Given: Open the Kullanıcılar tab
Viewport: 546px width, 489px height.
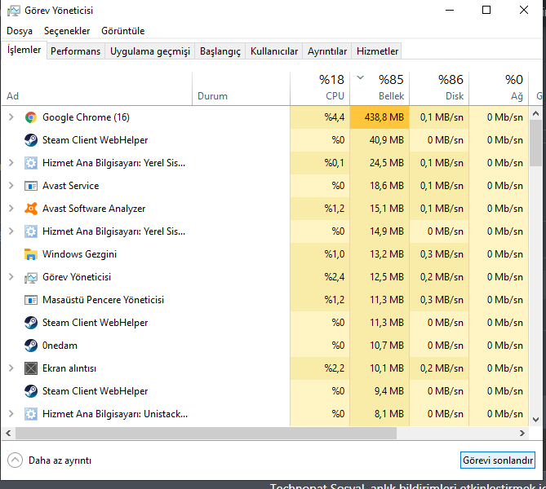Looking at the screenshot, I should tap(274, 51).
